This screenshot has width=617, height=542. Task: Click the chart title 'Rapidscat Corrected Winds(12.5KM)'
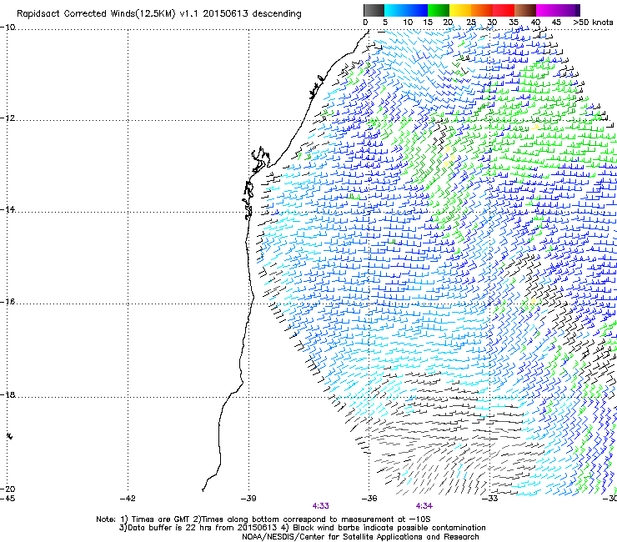(x=96, y=14)
